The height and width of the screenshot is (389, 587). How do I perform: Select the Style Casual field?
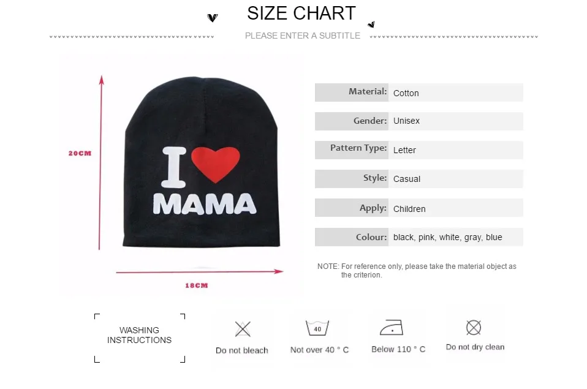(456, 179)
